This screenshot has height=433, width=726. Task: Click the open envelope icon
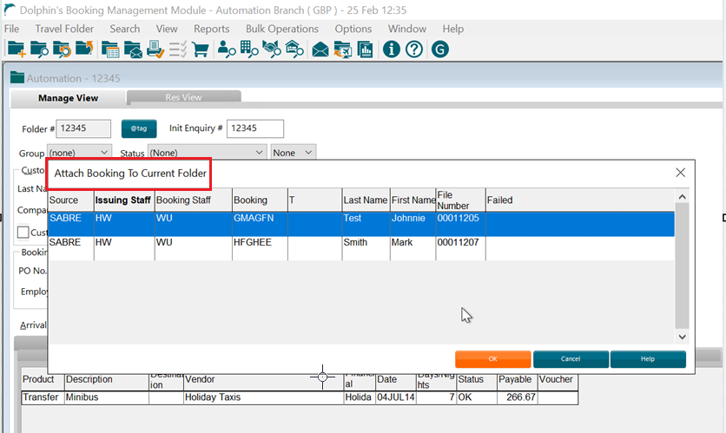pos(320,49)
